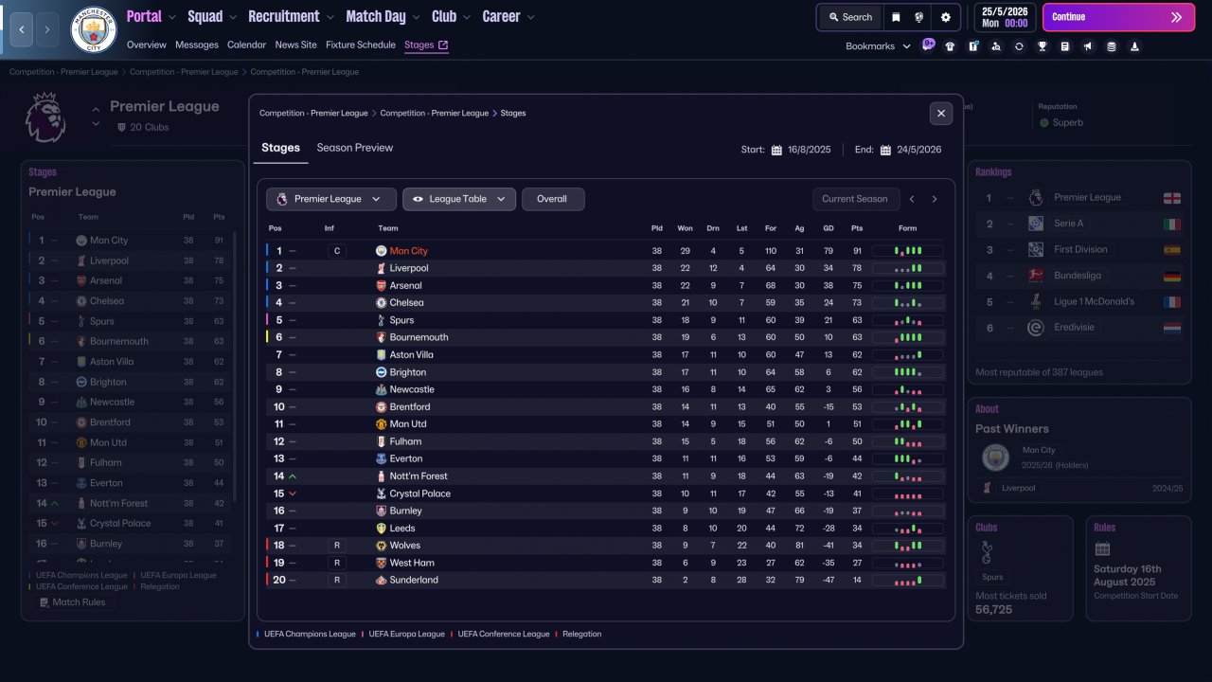Go back with the left arrow
Image resolution: width=1212 pixels, height=682 pixels.
[22, 29]
